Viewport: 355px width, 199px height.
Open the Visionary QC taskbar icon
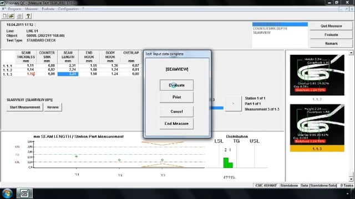[24, 193]
